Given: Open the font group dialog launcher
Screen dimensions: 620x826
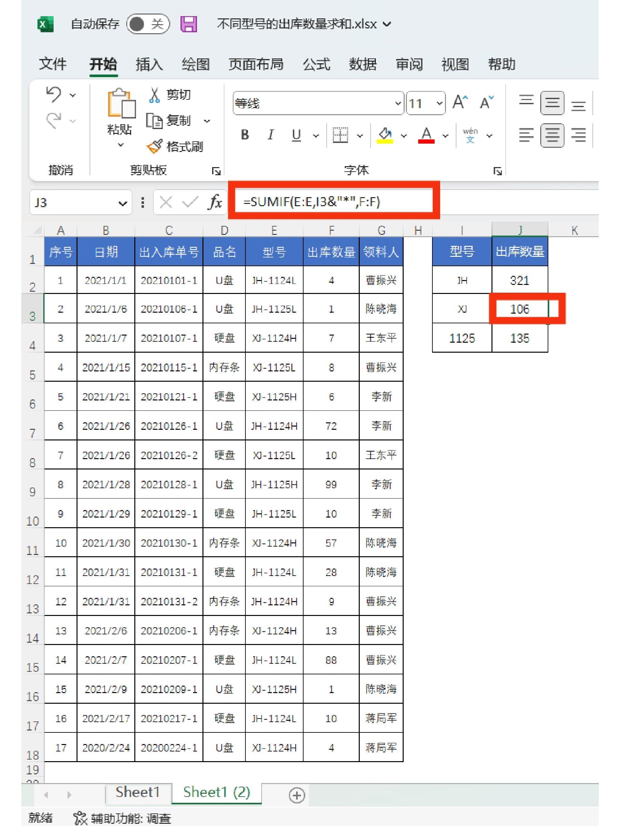Looking at the screenshot, I should 497,171.
